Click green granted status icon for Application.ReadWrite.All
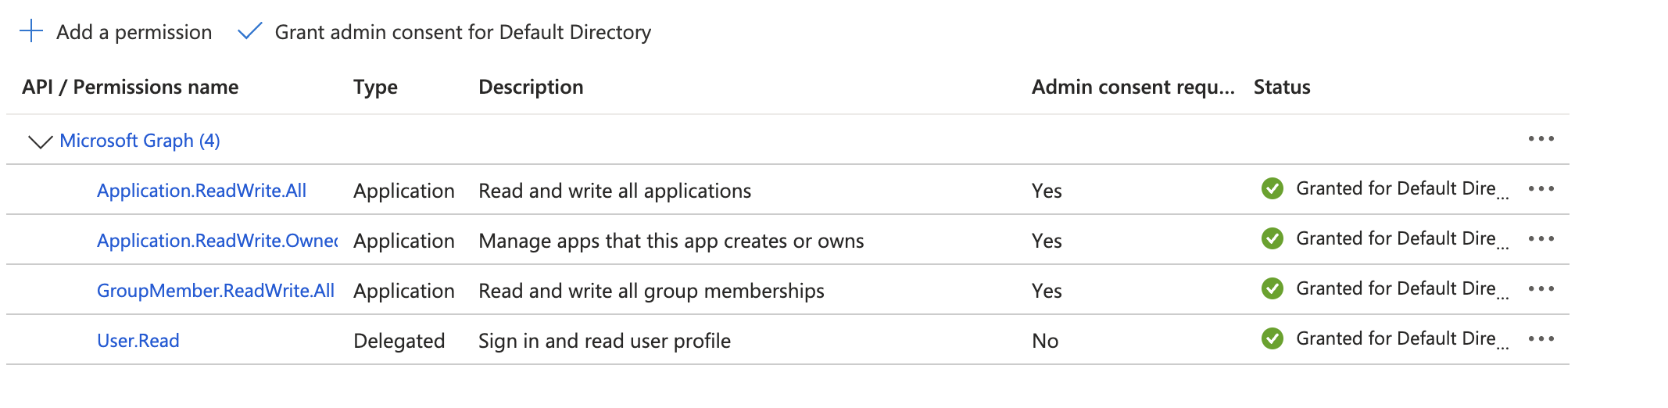This screenshot has height=408, width=1668. (x=1272, y=188)
